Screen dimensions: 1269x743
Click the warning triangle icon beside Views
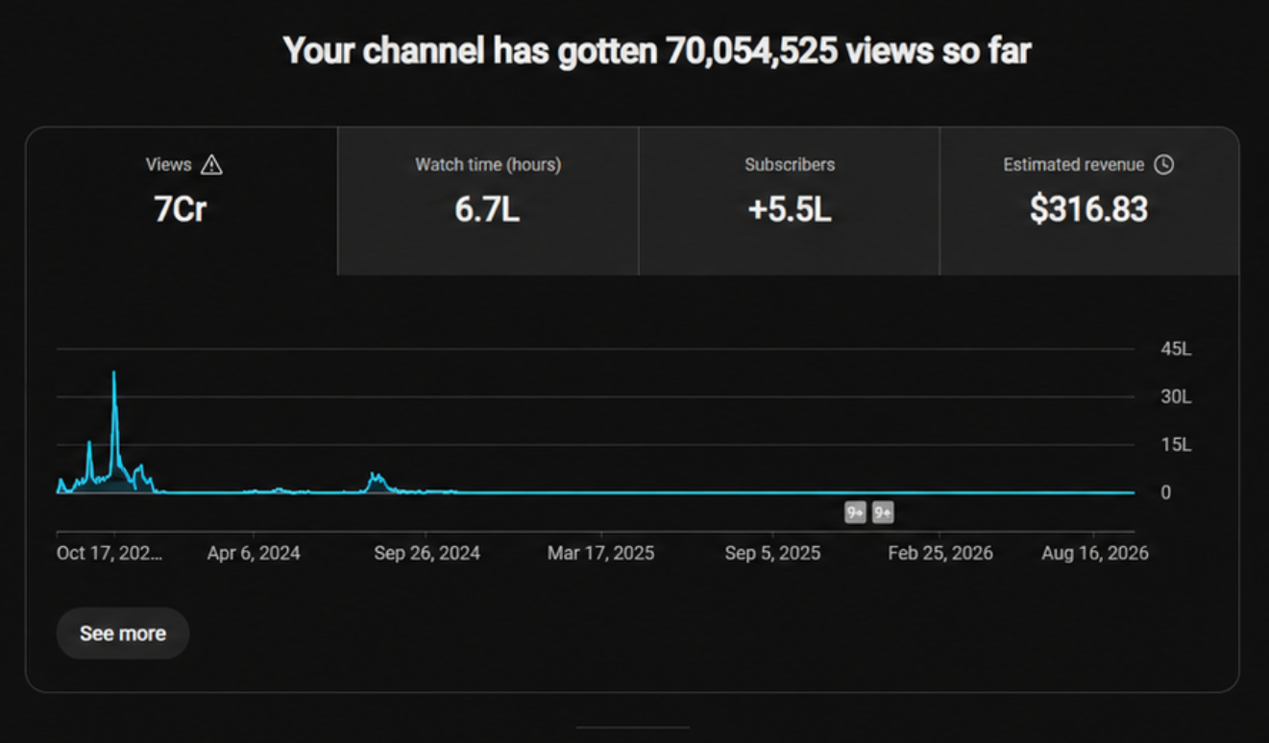pos(212,165)
